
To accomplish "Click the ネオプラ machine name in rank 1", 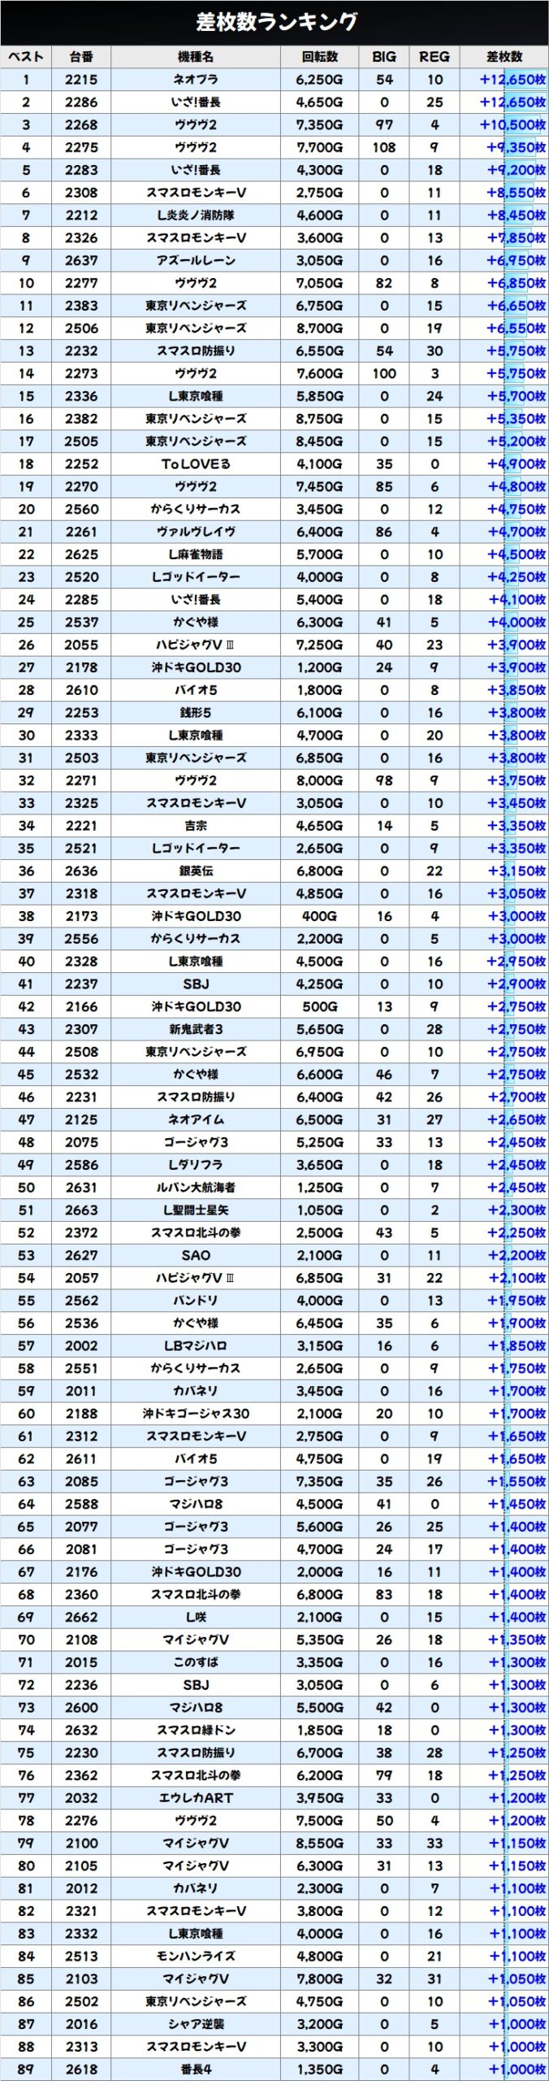I will (196, 80).
